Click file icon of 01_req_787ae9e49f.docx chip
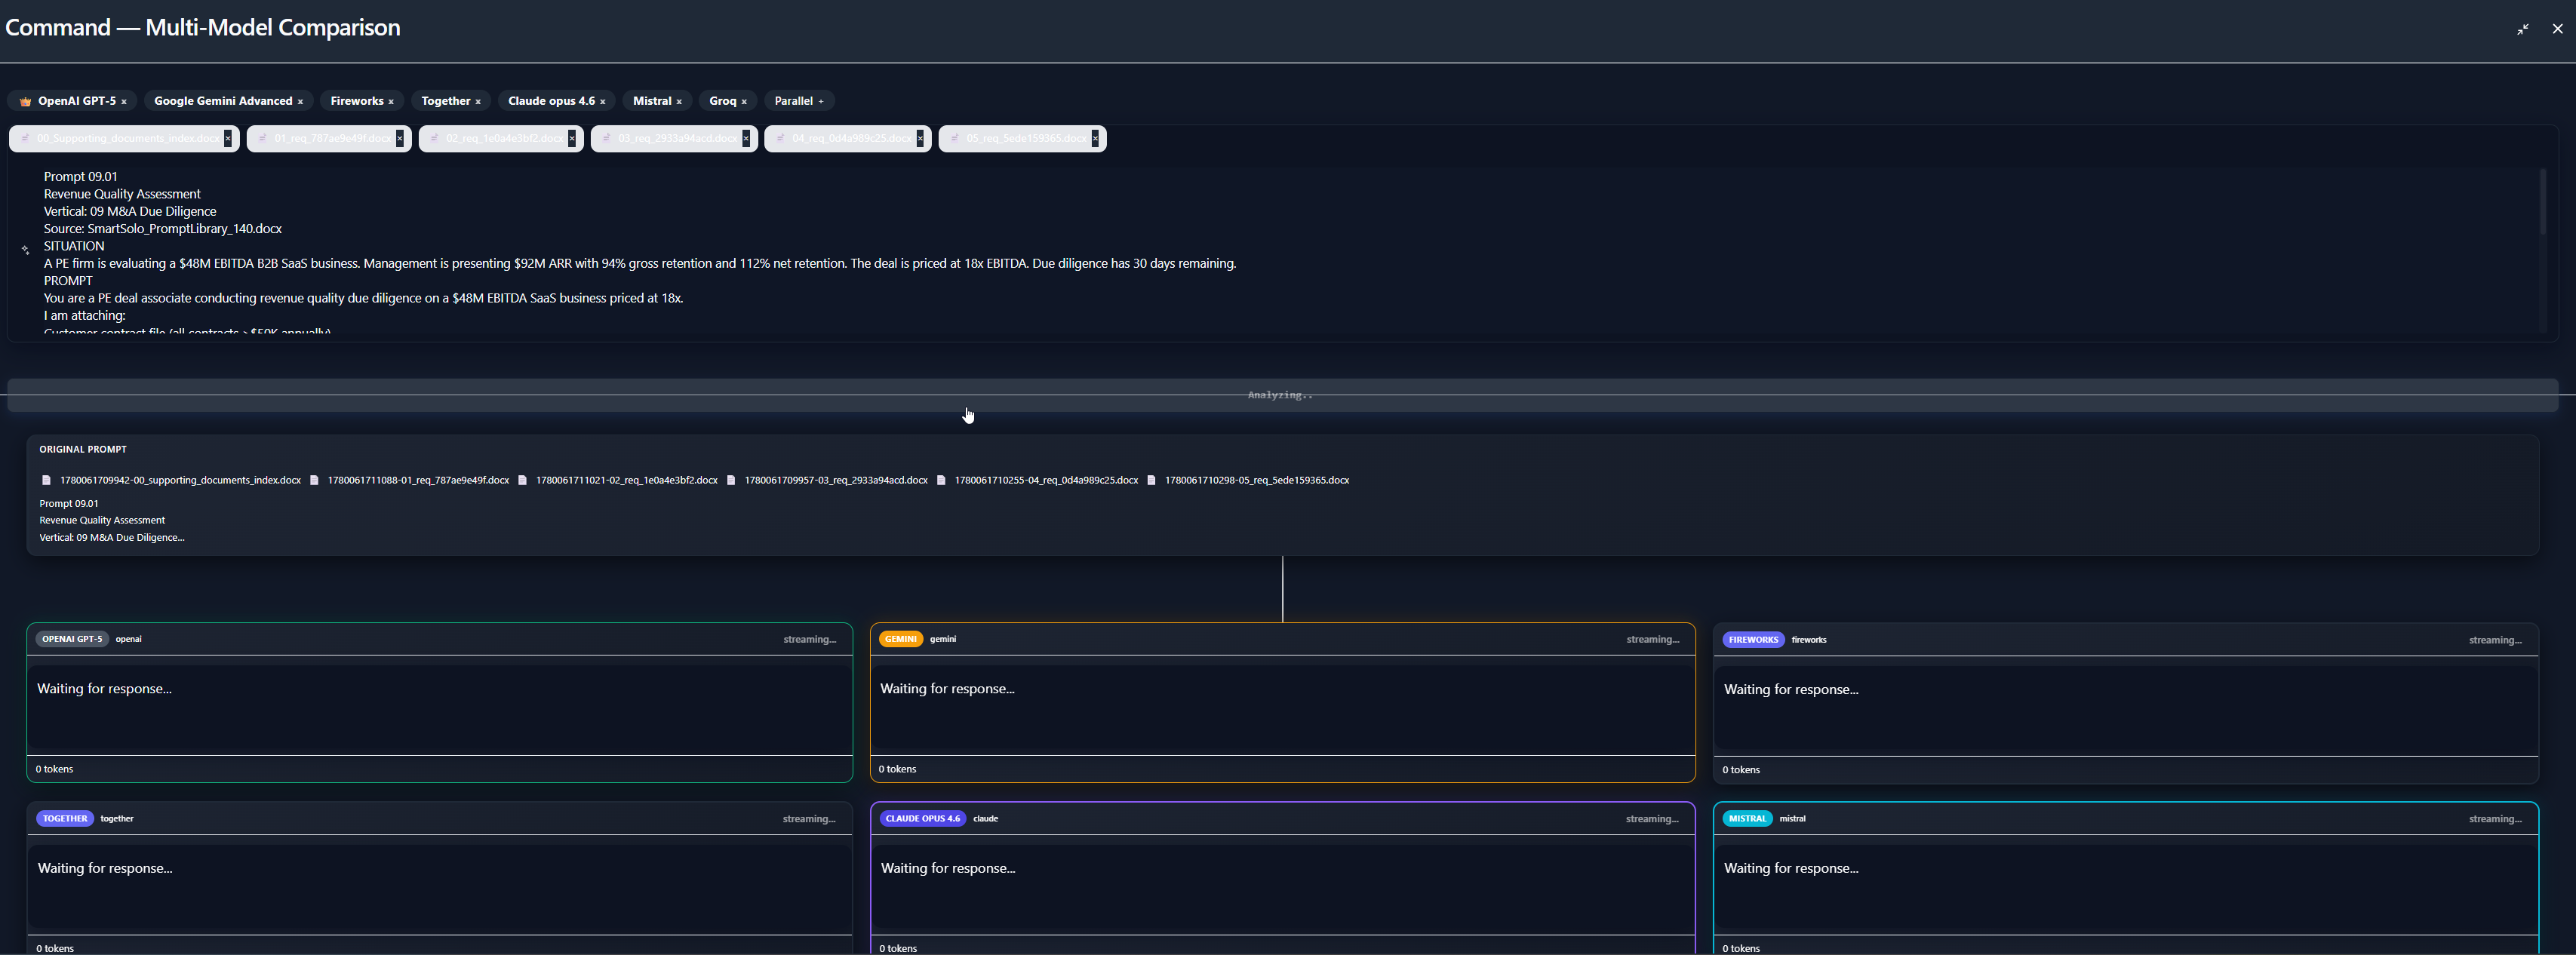 (x=263, y=138)
